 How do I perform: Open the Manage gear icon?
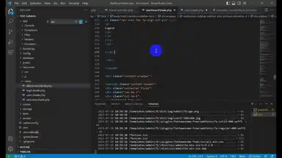(10, 149)
